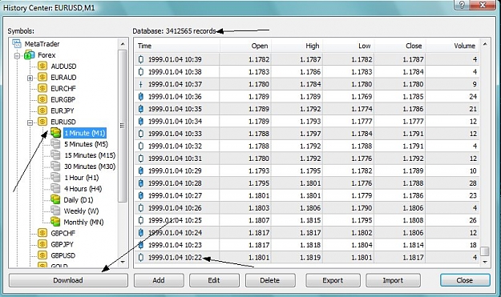The image size is (501, 297).
Task: Click the 5 Minutes (M5) database icon
Action: coord(55,144)
